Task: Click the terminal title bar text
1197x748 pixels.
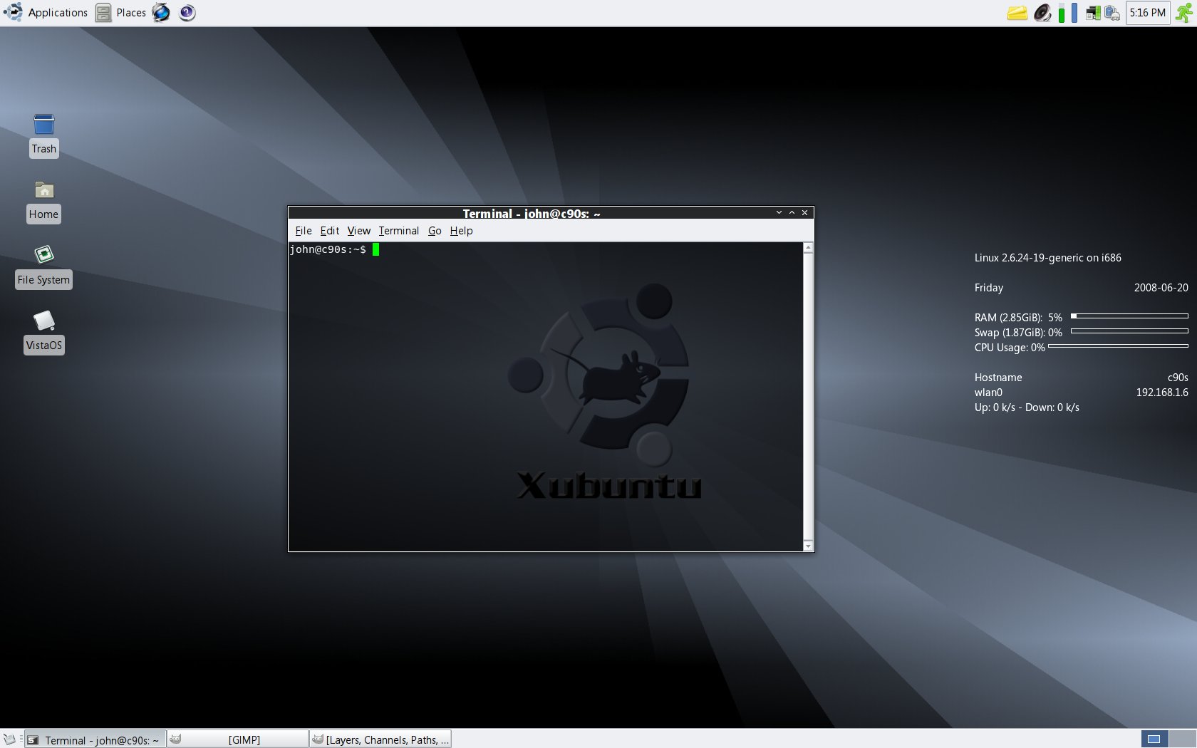Action: point(532,213)
